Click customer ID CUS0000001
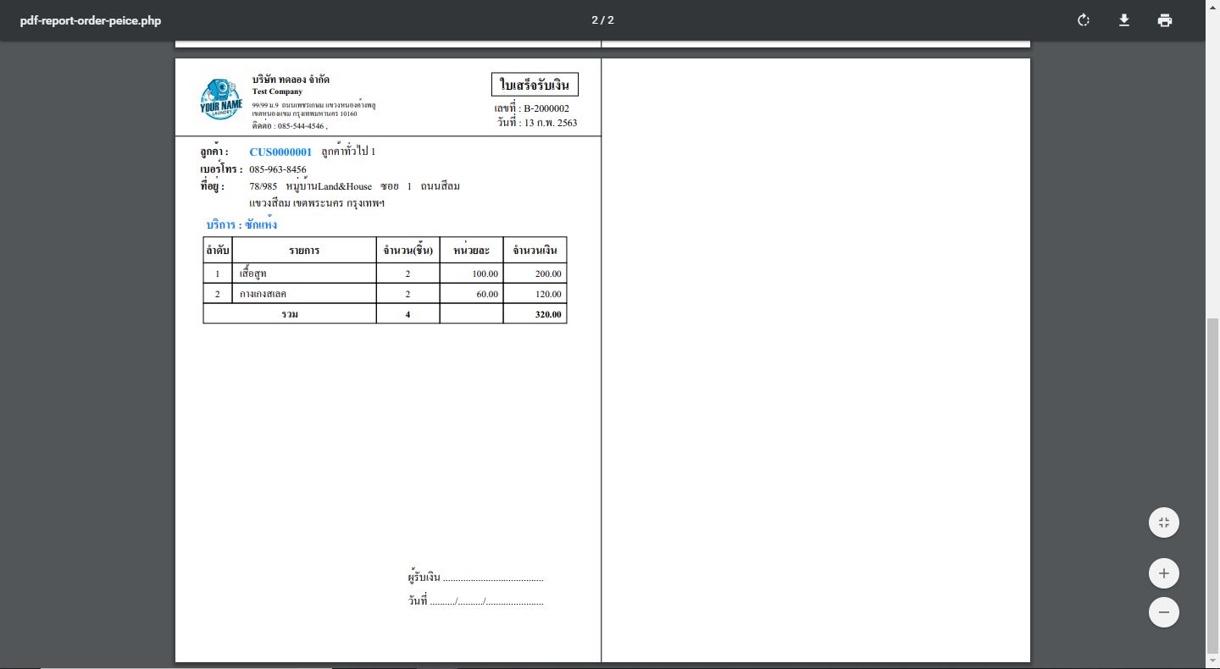 click(x=280, y=152)
